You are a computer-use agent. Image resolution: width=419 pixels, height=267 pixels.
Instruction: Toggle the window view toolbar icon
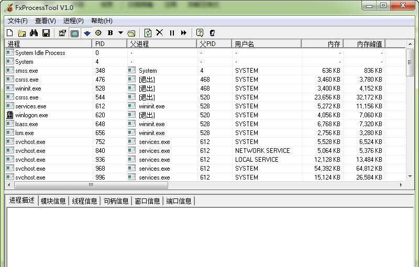click(74, 34)
